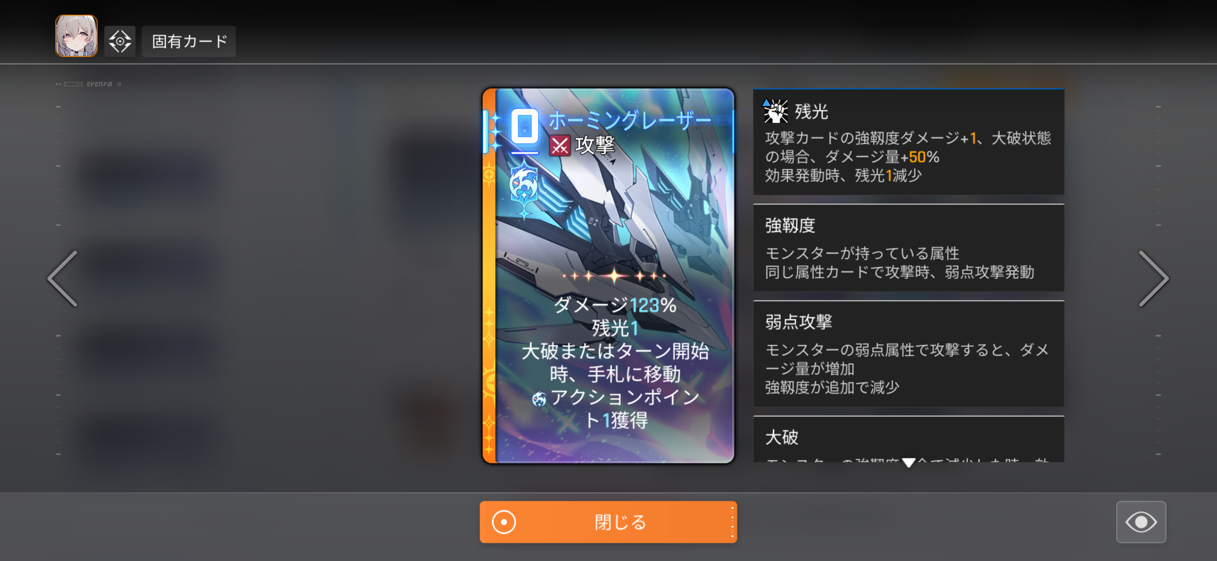Open the 強靭度 keyword panel
1217x561 pixels.
[908, 248]
